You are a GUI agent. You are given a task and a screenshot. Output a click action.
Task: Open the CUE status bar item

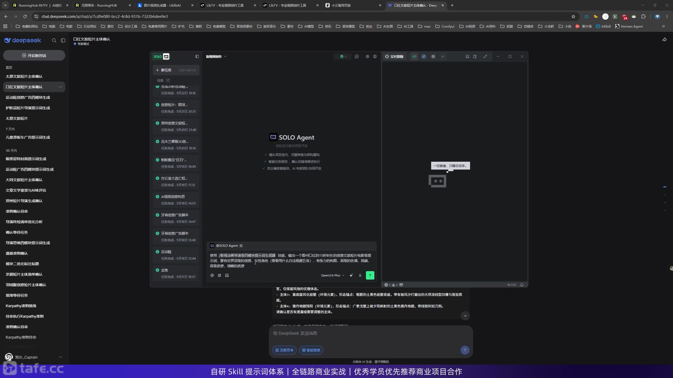511,285
